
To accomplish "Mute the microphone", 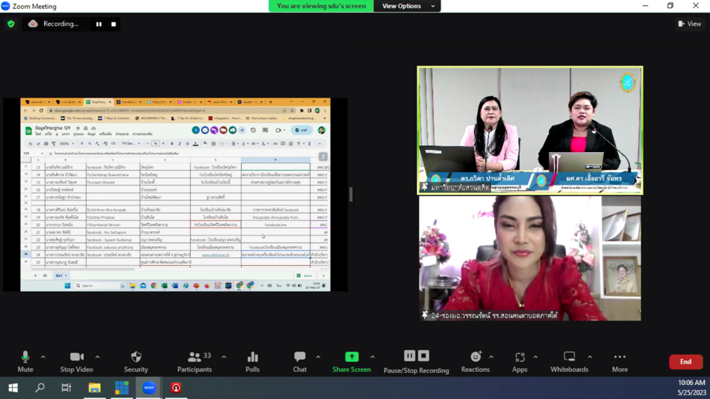I will click(x=25, y=362).
